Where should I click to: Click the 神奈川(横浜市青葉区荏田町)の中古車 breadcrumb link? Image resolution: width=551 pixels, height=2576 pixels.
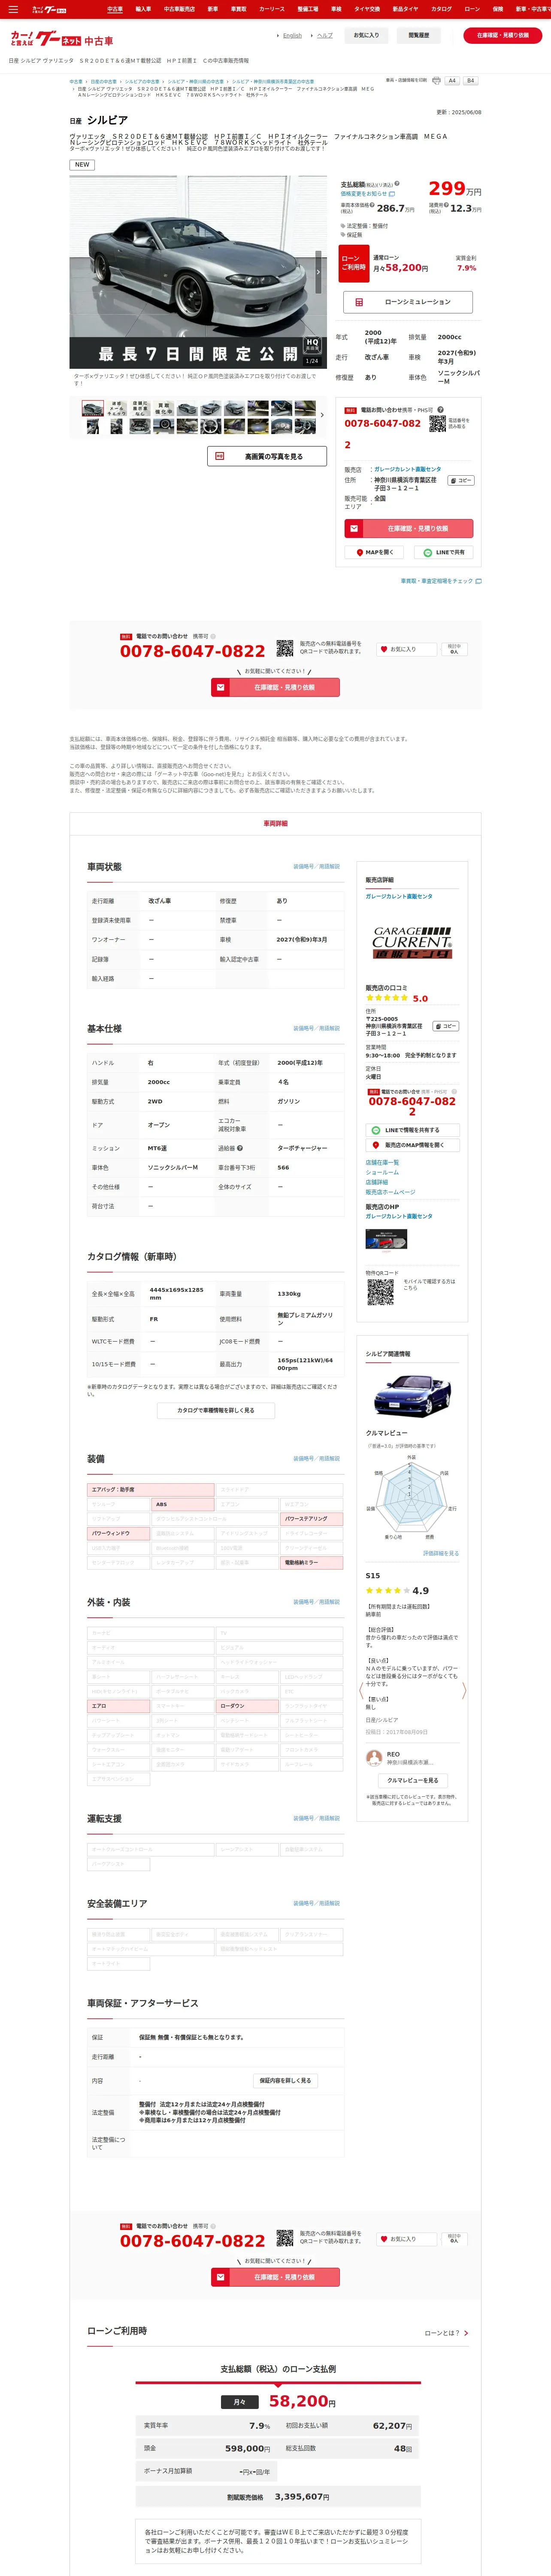(272, 82)
